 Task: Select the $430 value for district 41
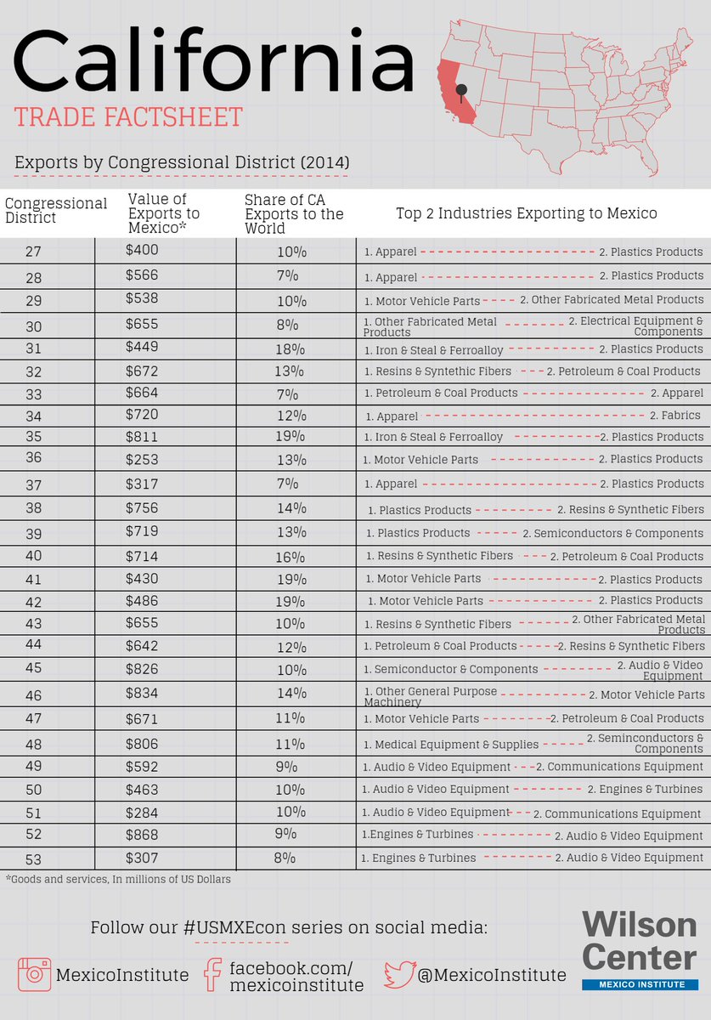pyautogui.click(x=142, y=578)
